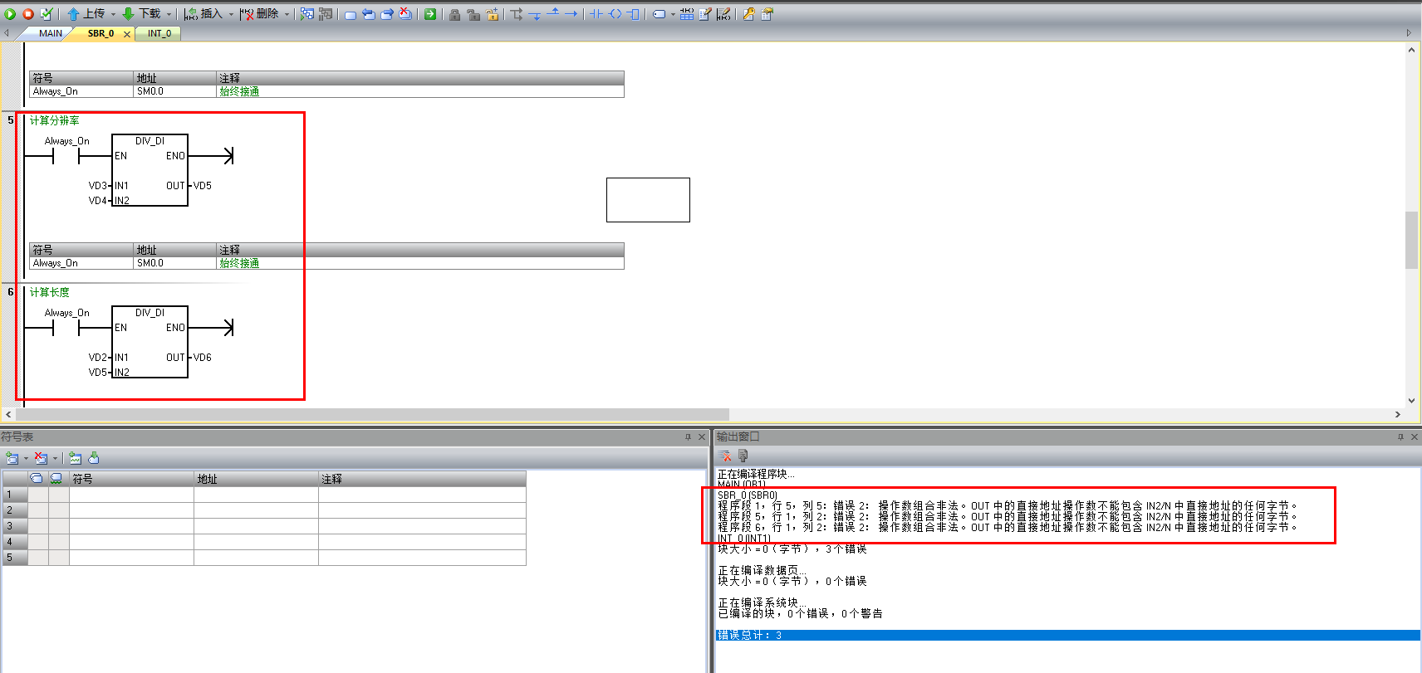Click the copy output icon in output window
Image resolution: width=1422 pixels, height=673 pixels.
click(x=743, y=456)
